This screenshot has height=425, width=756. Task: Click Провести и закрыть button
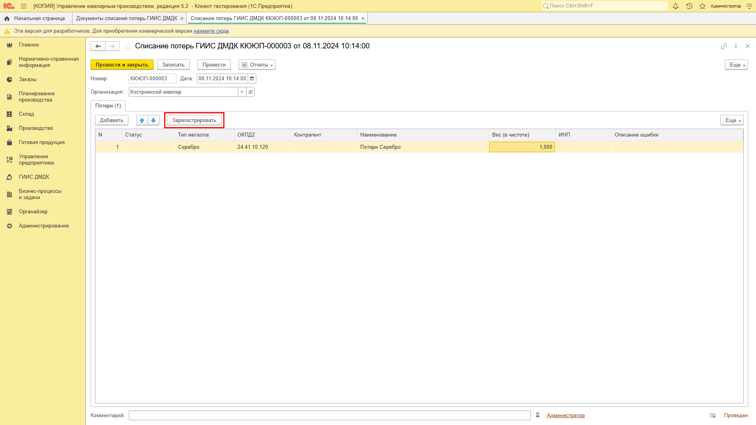[122, 65]
